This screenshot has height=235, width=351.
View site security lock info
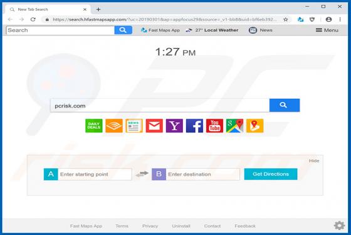(47, 19)
